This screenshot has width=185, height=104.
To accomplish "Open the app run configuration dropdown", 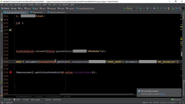I will point(132,8).
